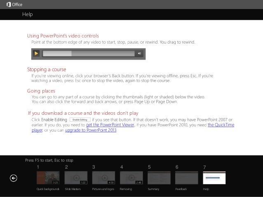Play the video using the play button
Viewport: 263px width, 197px height.
(x=36, y=53)
